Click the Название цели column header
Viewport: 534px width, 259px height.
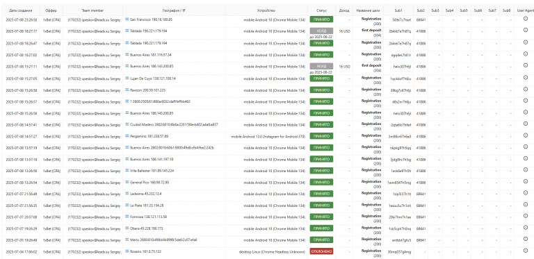tap(368, 10)
